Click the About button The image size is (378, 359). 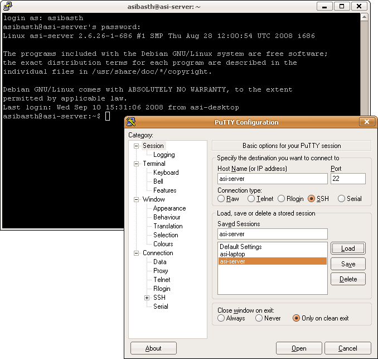(153, 348)
